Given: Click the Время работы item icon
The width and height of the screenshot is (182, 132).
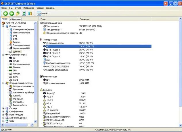Looking at the screenshot, I should 11,105.
